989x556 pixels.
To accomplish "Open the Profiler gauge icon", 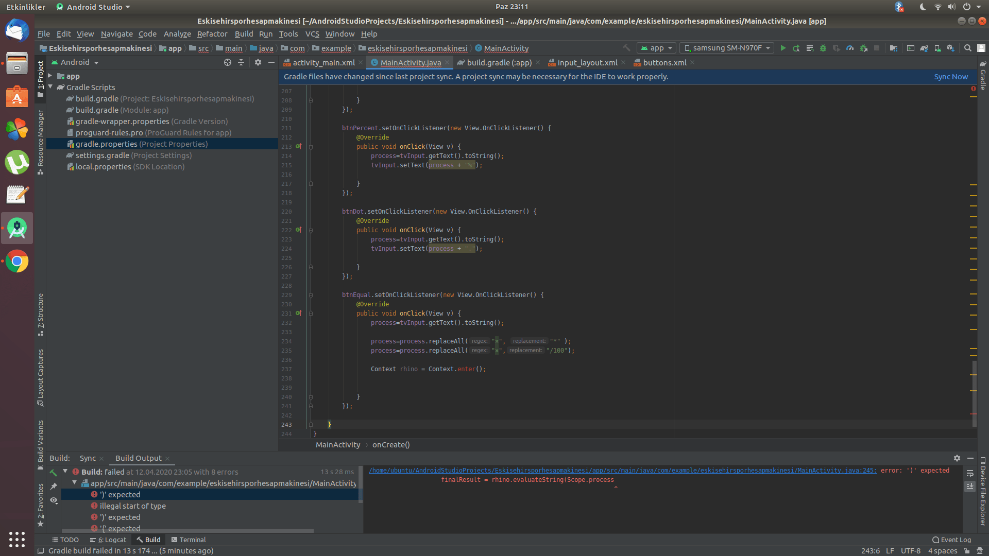I will [850, 48].
